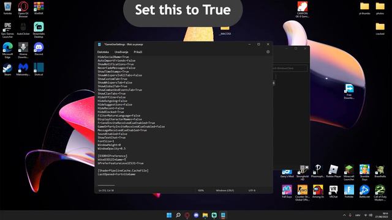This screenshot has height=220, width=392.
Task: Open File Explorer from the taskbar
Action: (205, 215)
